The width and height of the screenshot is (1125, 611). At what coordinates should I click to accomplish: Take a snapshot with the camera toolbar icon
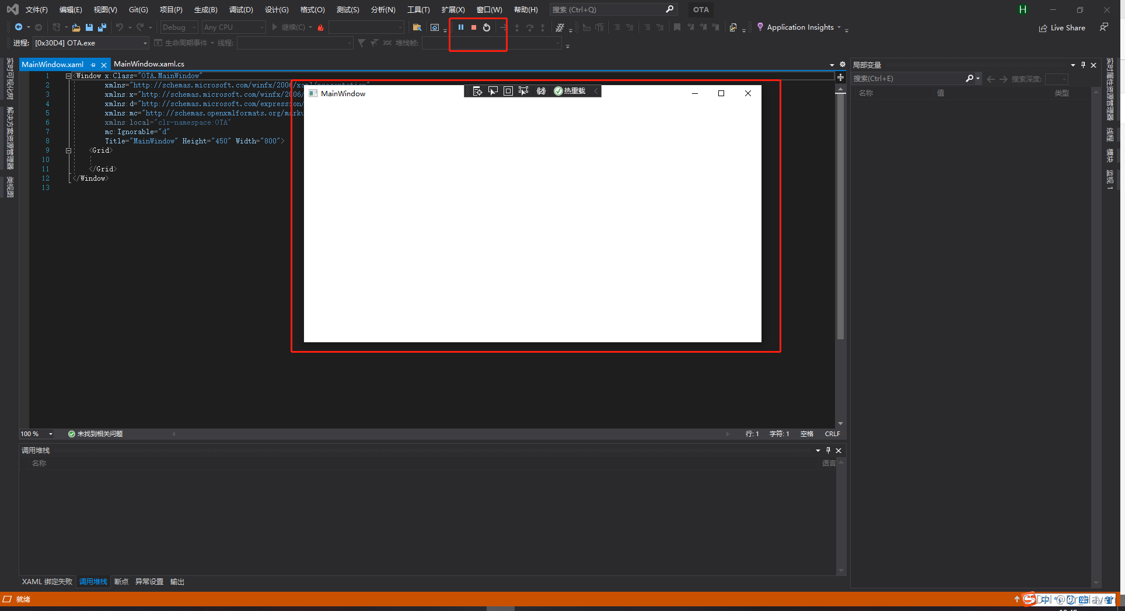435,27
